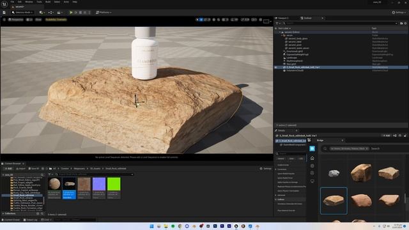Click the Add button in Details panel

[386, 135]
